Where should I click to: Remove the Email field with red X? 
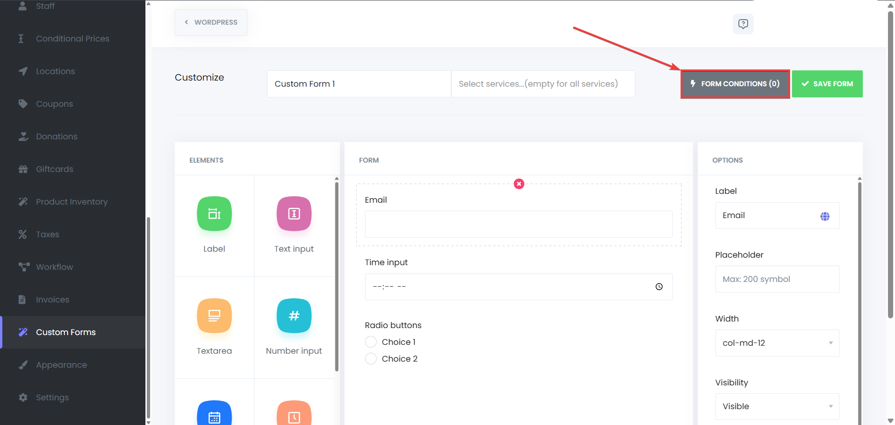pos(519,184)
